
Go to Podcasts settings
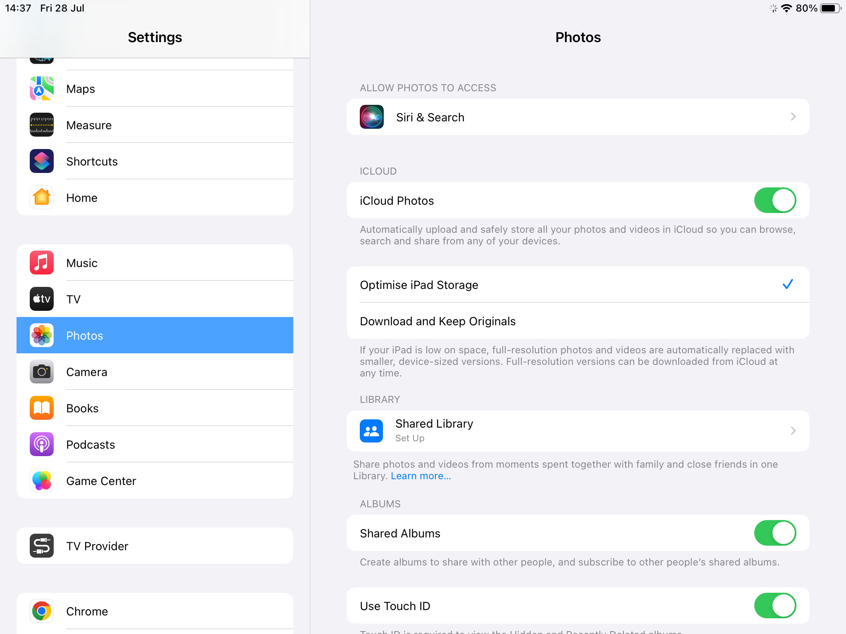click(155, 444)
